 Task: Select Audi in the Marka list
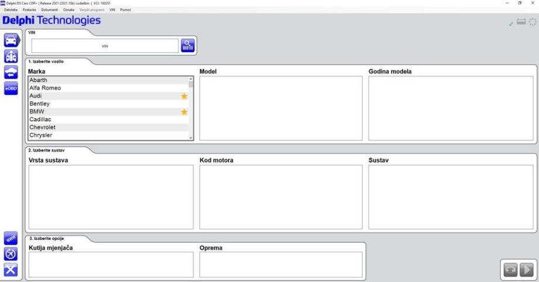(108, 96)
